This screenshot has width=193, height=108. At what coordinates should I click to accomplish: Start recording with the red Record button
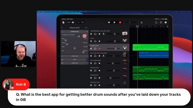coord(120,22)
